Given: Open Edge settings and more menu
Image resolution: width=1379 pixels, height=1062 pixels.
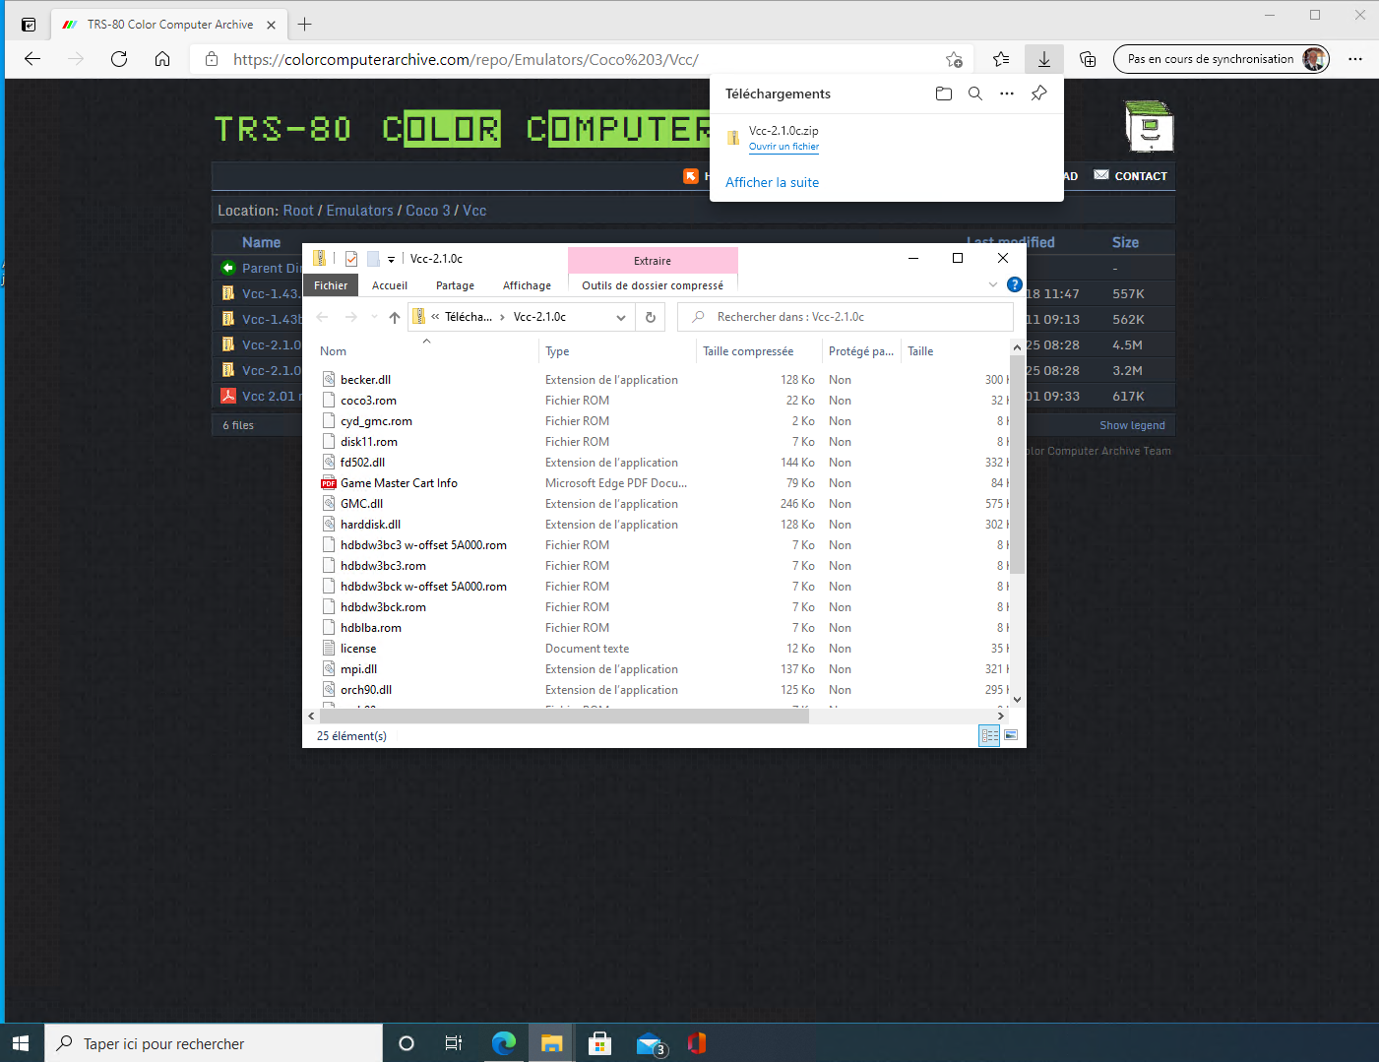Looking at the screenshot, I should 1355,59.
